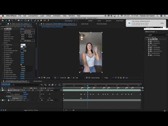Click the Effects & Presets search field
168x126 pixels.
click(156, 35)
